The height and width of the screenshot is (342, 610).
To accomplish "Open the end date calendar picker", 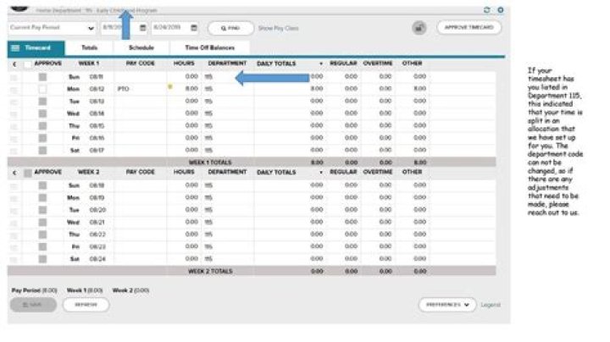I will (194, 28).
